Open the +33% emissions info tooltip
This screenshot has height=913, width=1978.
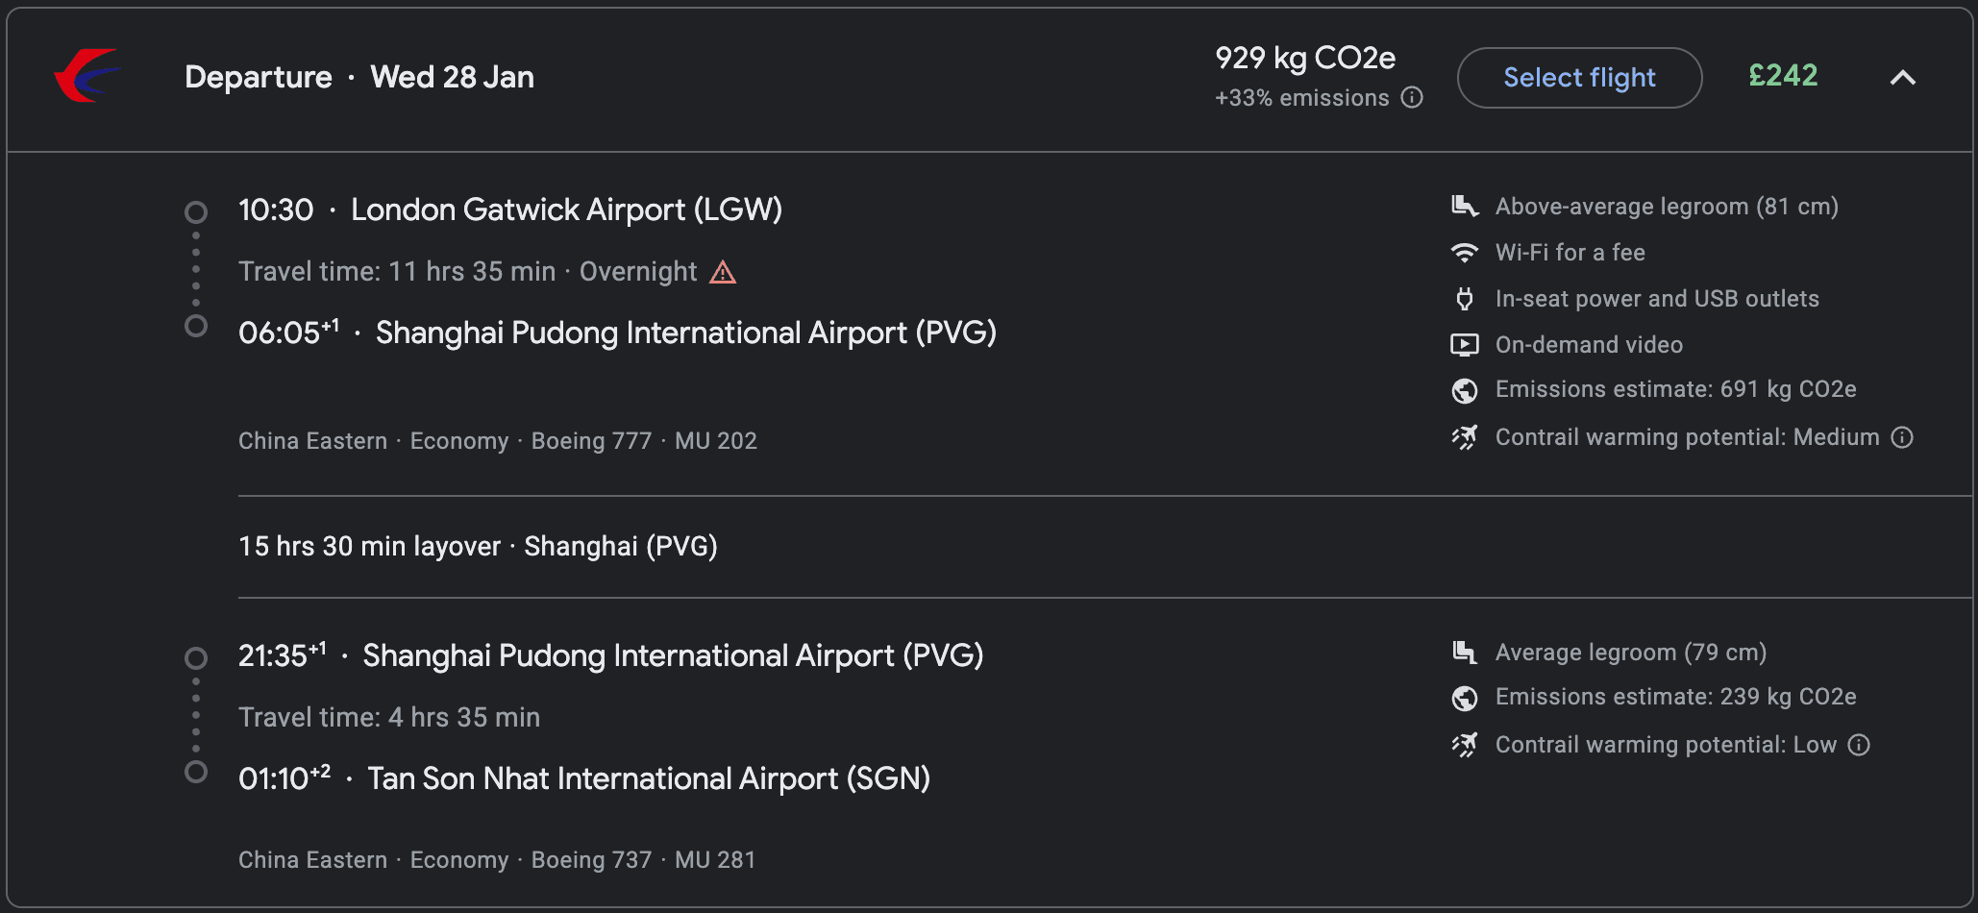(x=1411, y=97)
